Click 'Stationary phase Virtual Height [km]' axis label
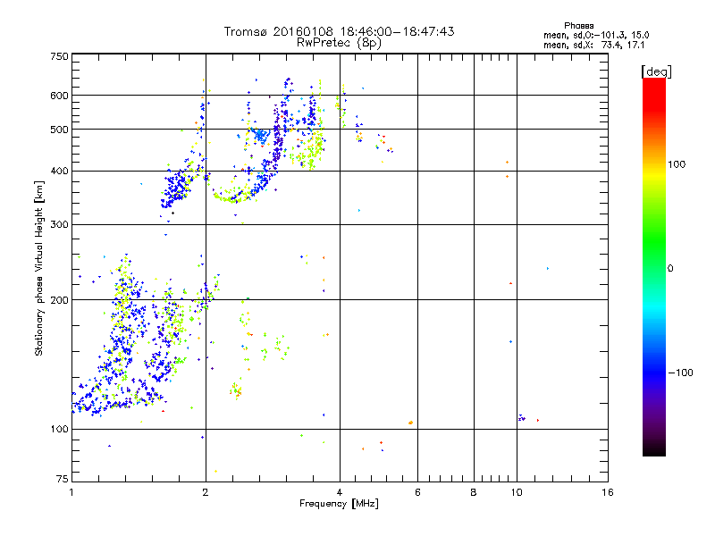The height and width of the screenshot is (536, 715). [x=39, y=268]
